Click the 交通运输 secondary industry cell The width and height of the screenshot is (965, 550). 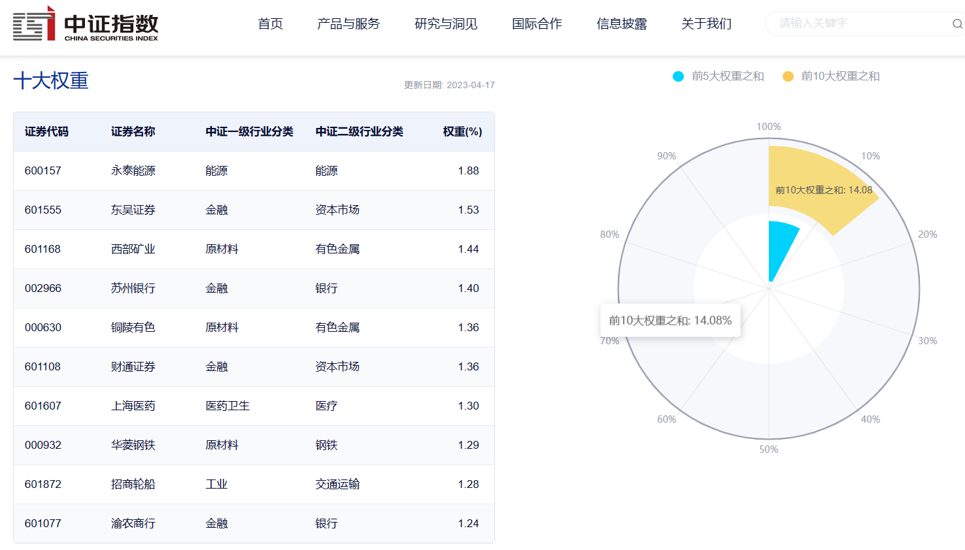pyautogui.click(x=337, y=485)
